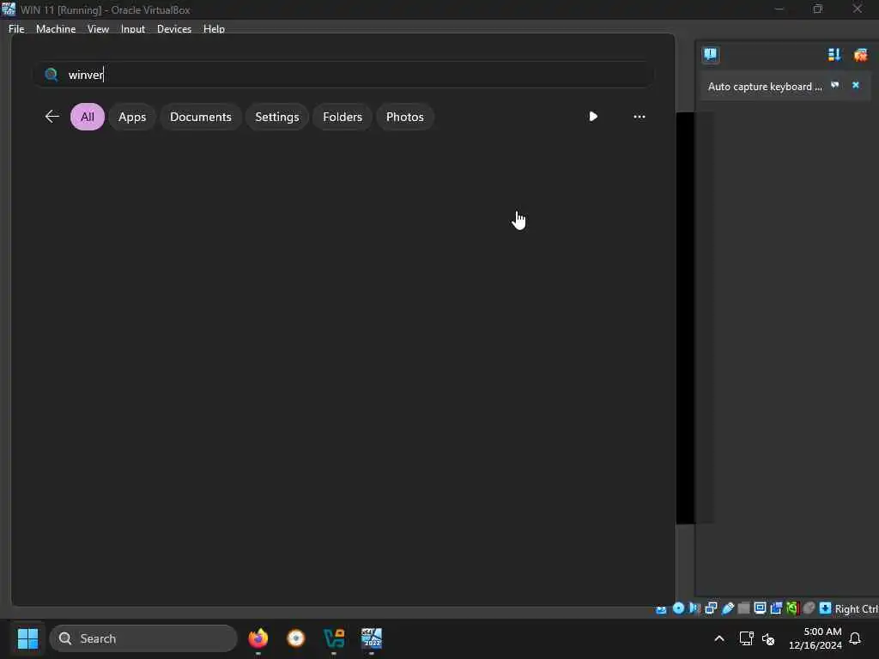
Task: Select the All filter chip
Action: [88, 117]
